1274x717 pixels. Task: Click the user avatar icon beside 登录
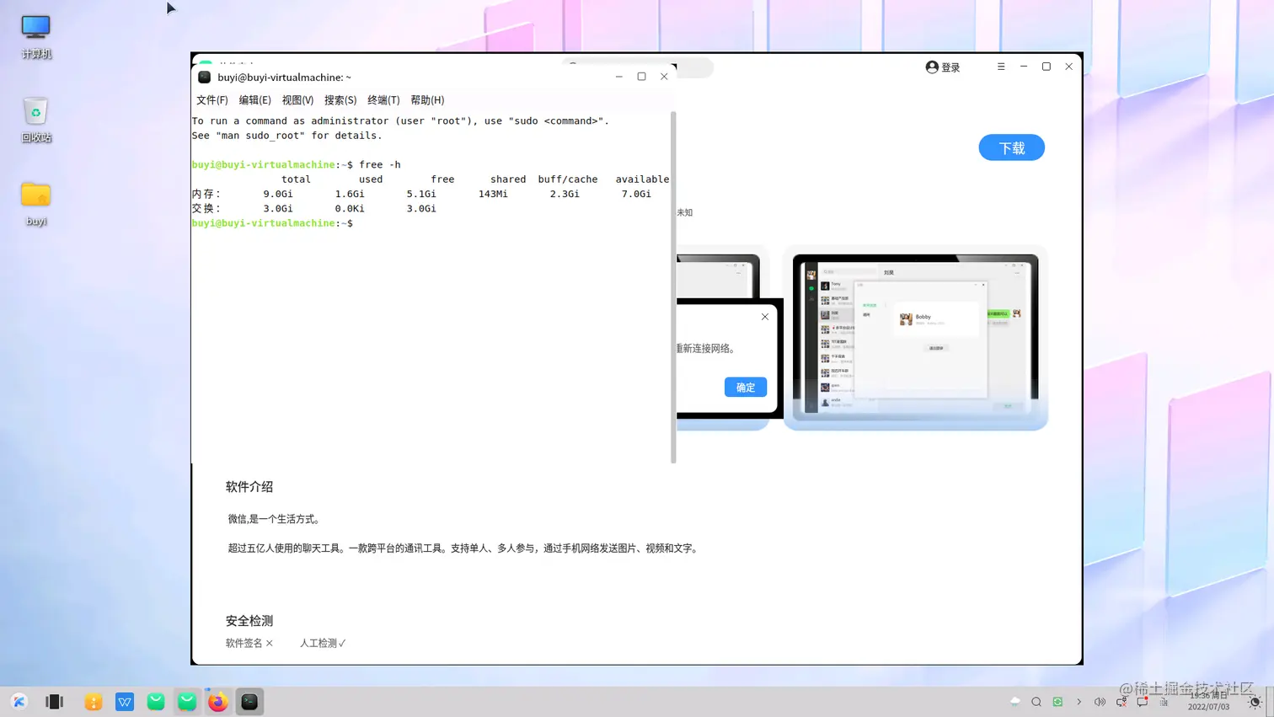tap(932, 67)
